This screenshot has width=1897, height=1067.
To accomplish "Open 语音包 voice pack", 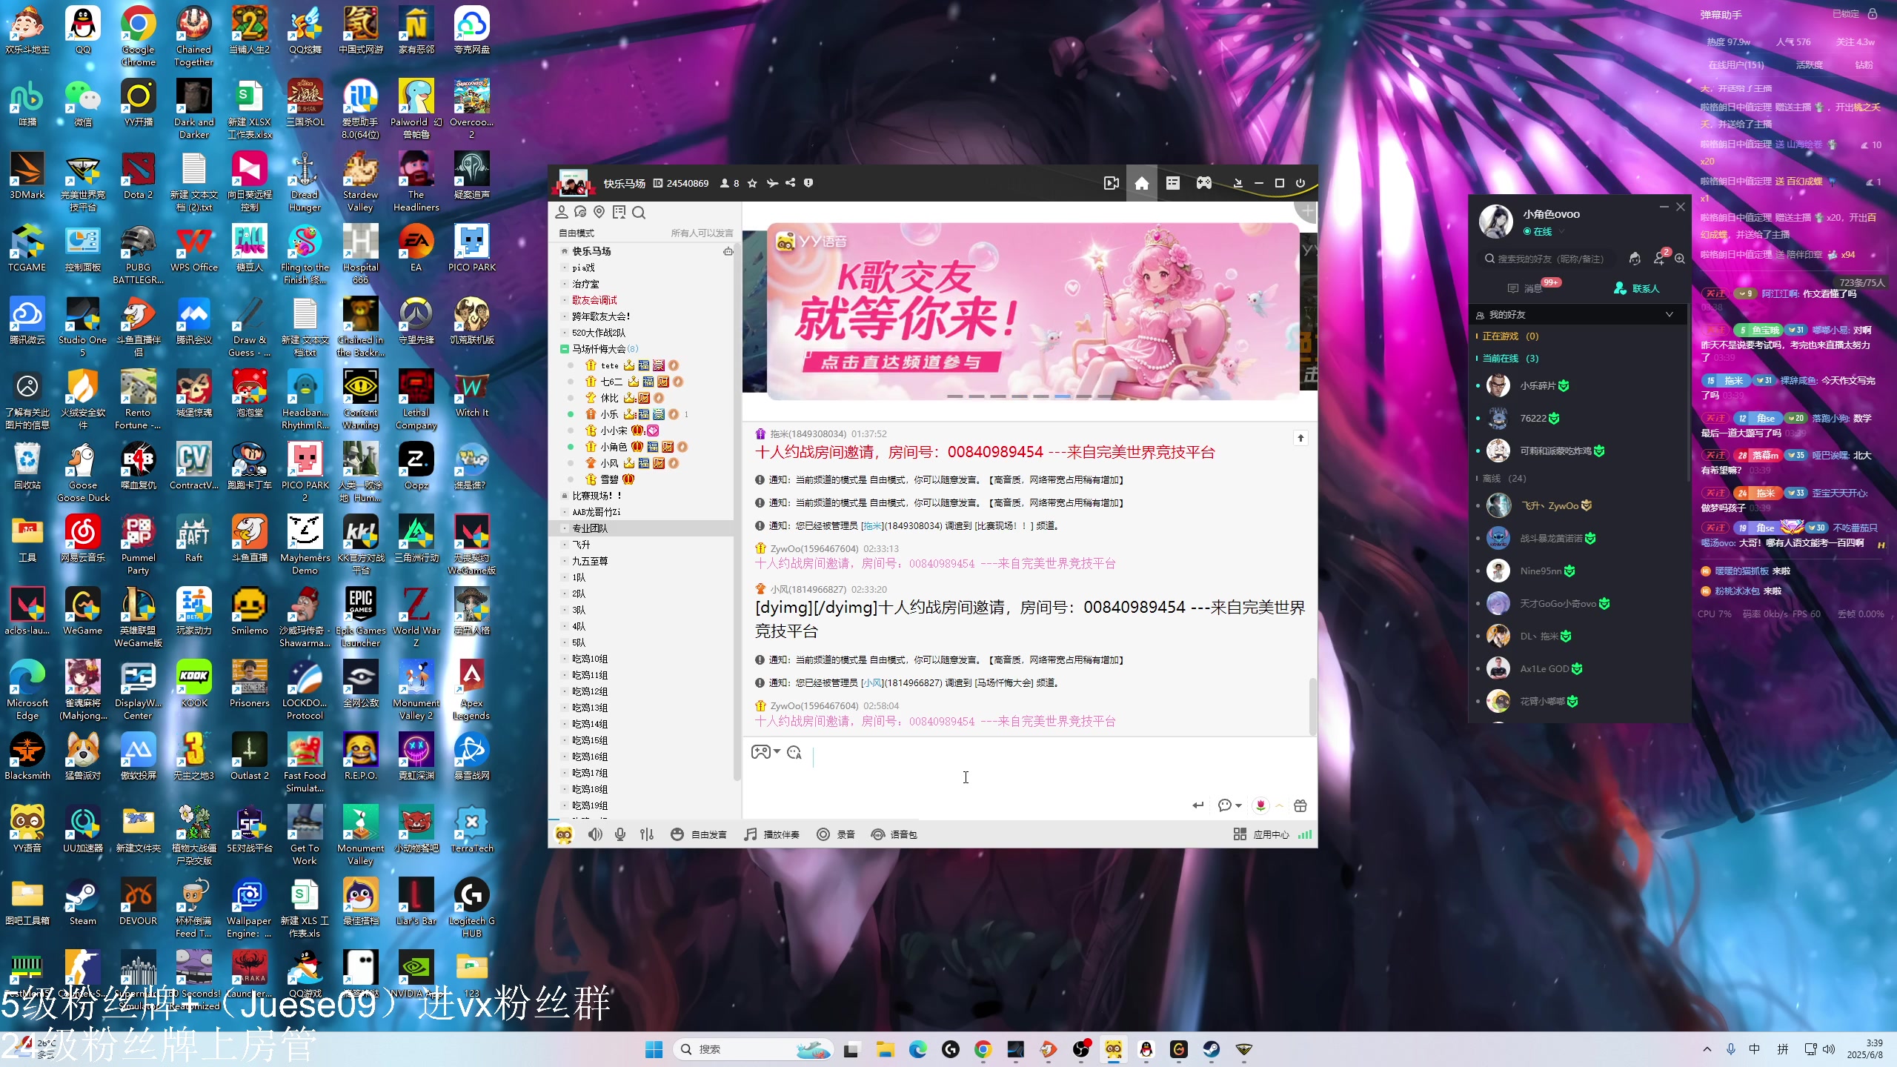I will pyautogui.click(x=894, y=834).
